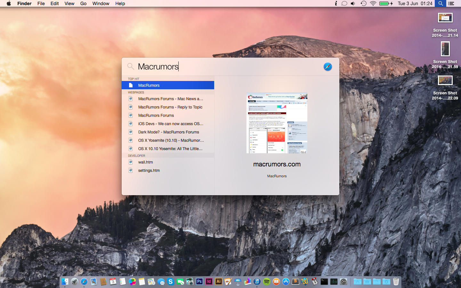Open Messages from the Dock

point(161,282)
